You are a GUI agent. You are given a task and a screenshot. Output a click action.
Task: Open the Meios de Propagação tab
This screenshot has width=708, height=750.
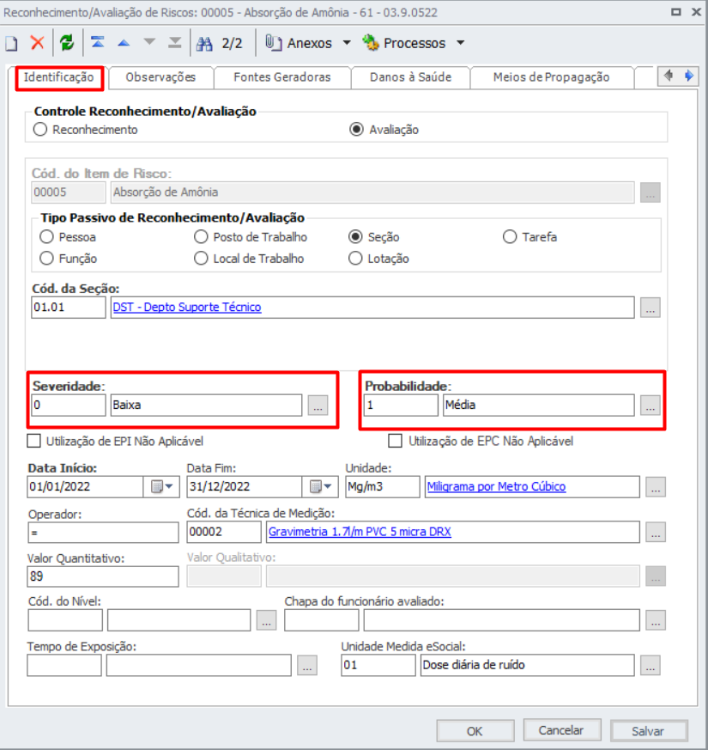(552, 77)
